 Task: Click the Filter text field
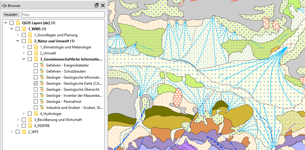click(x=63, y=15)
